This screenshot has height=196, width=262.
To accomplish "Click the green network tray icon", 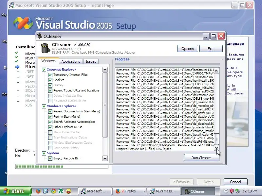I will click(x=237, y=191).
